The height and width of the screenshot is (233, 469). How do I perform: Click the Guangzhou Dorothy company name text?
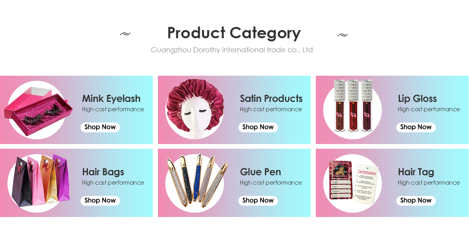click(x=232, y=50)
